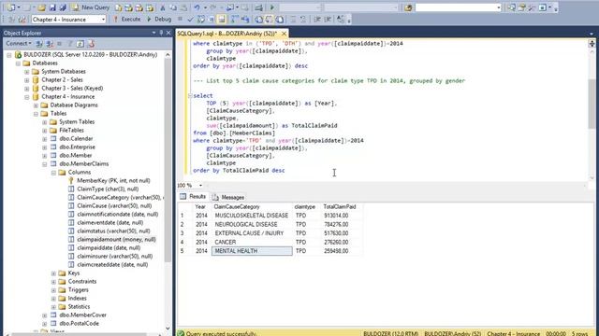Viewport: 599px width, 336px height.
Task: Click the last icon in Object Explorer toolbar
Action: pyautogui.click(x=91, y=44)
